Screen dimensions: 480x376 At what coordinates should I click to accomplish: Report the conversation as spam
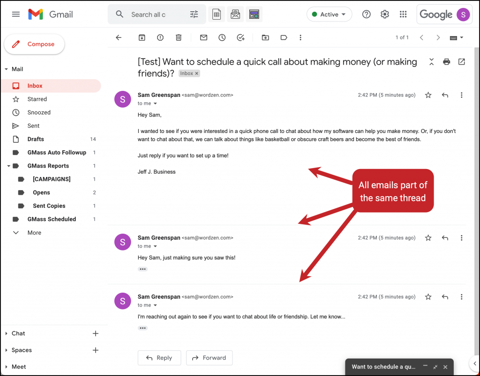160,37
